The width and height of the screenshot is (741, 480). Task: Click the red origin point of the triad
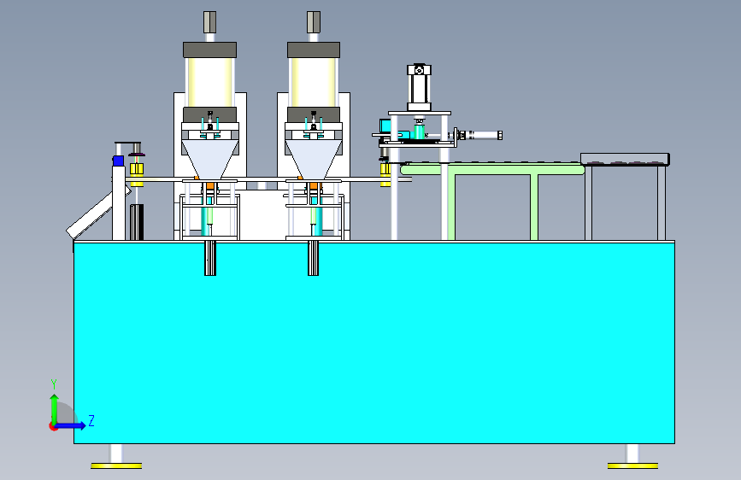[53, 426]
